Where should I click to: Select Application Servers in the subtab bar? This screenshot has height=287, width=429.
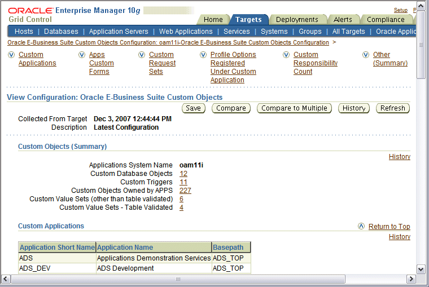119,32
